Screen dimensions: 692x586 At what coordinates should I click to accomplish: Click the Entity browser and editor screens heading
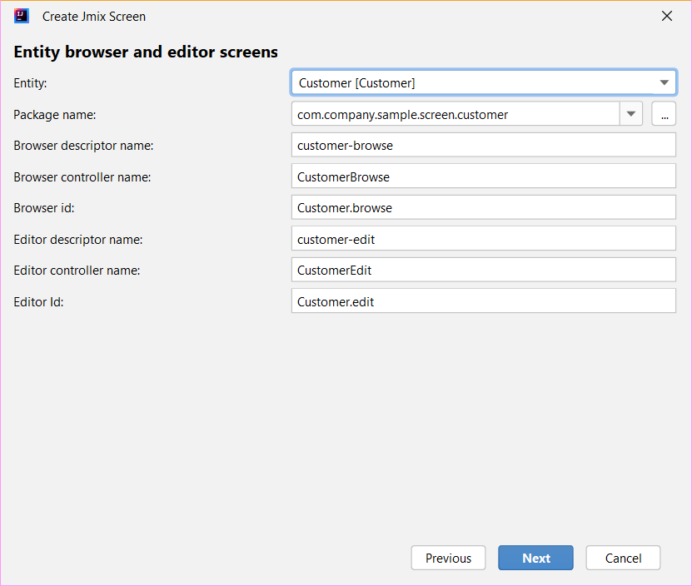pos(146,52)
